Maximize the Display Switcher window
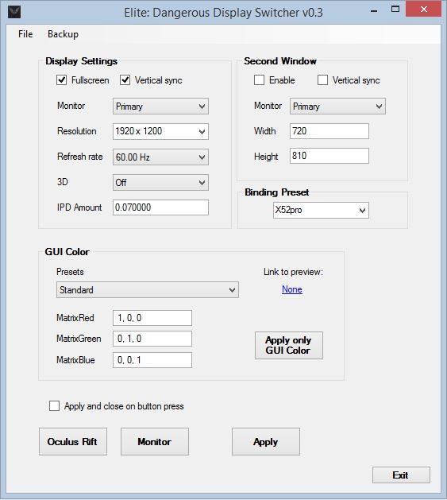447x500 pixels. coord(395,10)
